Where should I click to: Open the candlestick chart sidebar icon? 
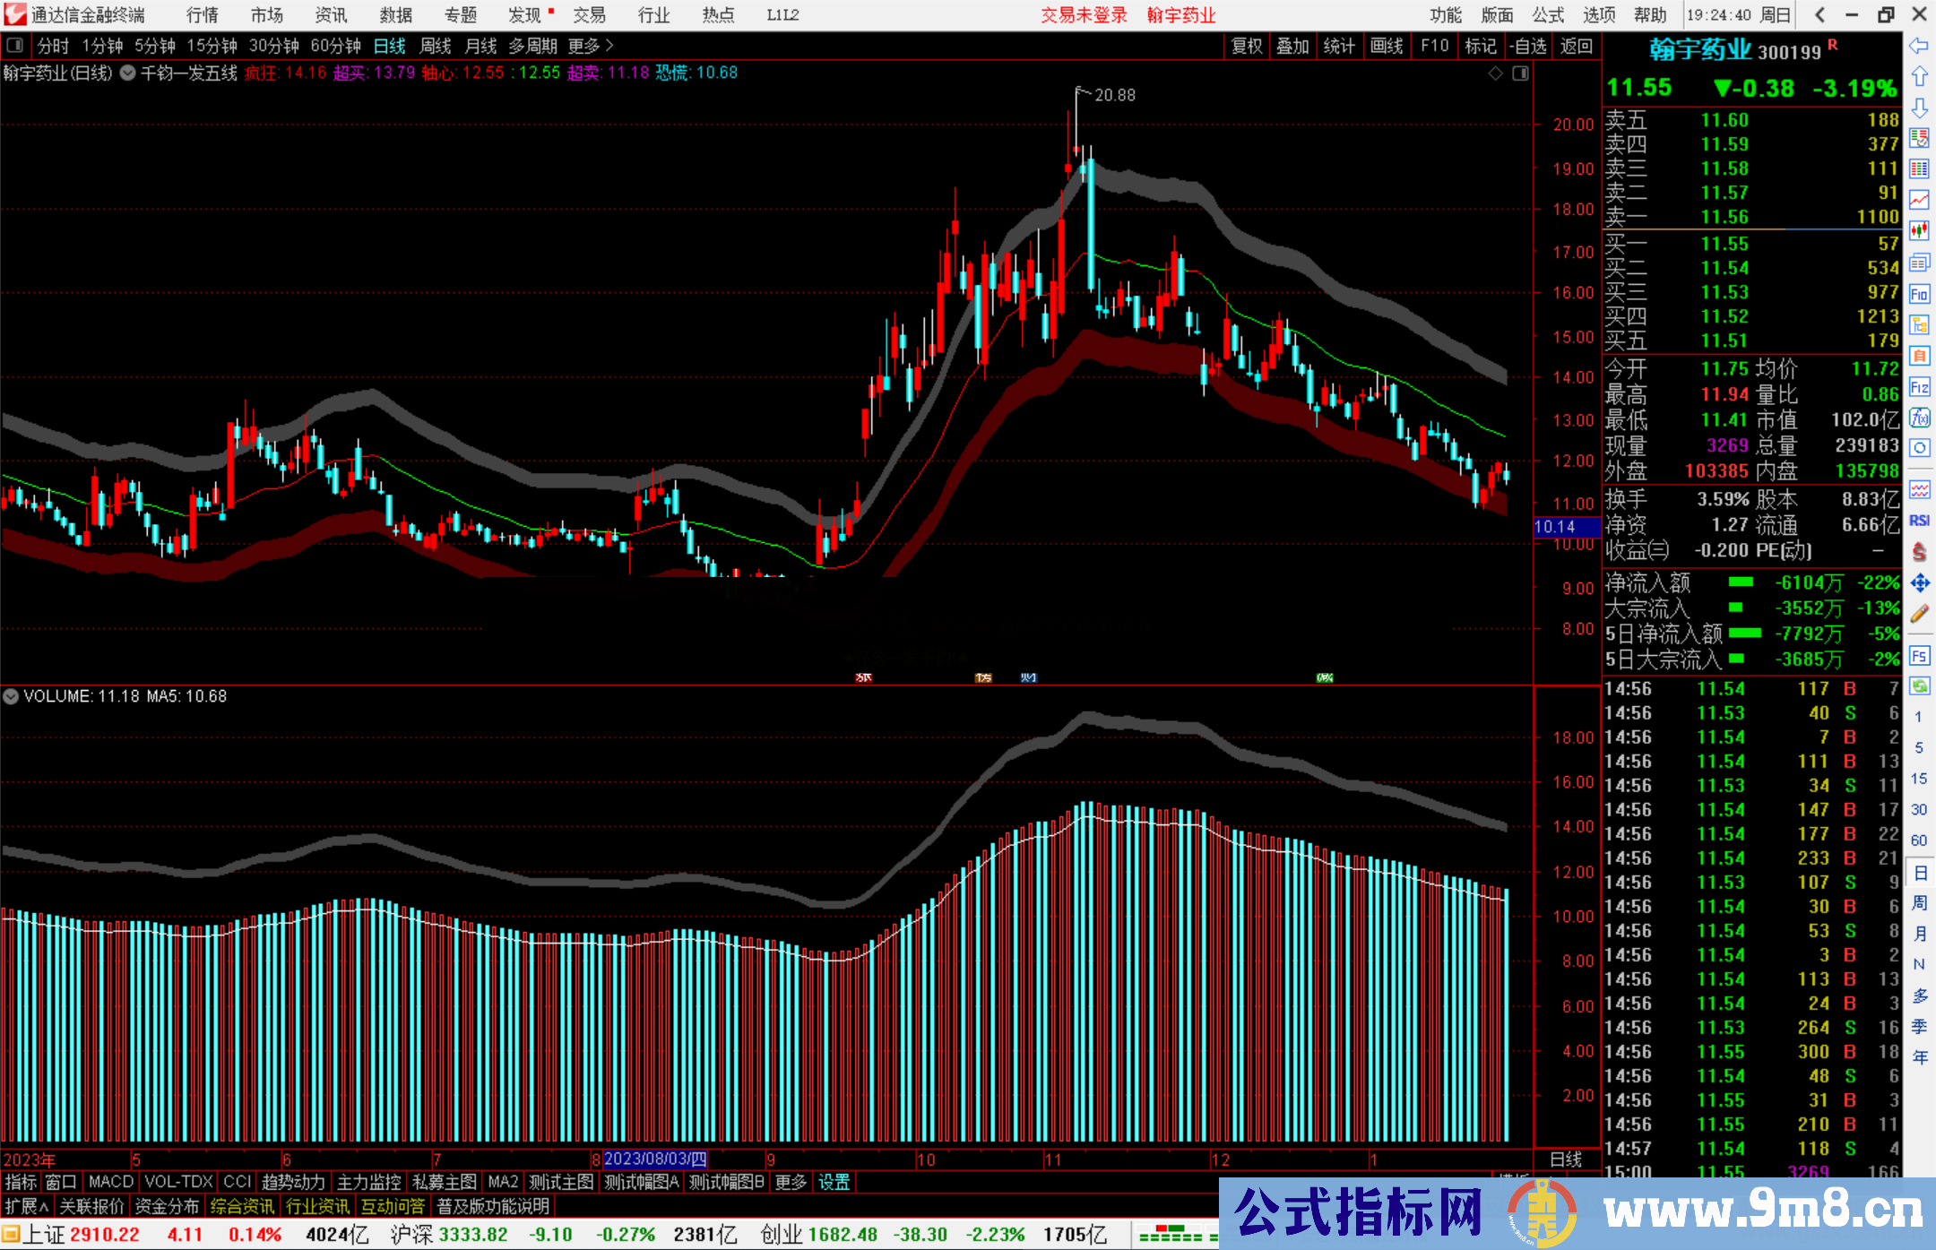point(1919,231)
